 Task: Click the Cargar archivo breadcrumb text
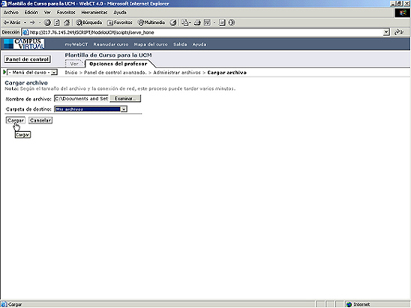[226, 73]
